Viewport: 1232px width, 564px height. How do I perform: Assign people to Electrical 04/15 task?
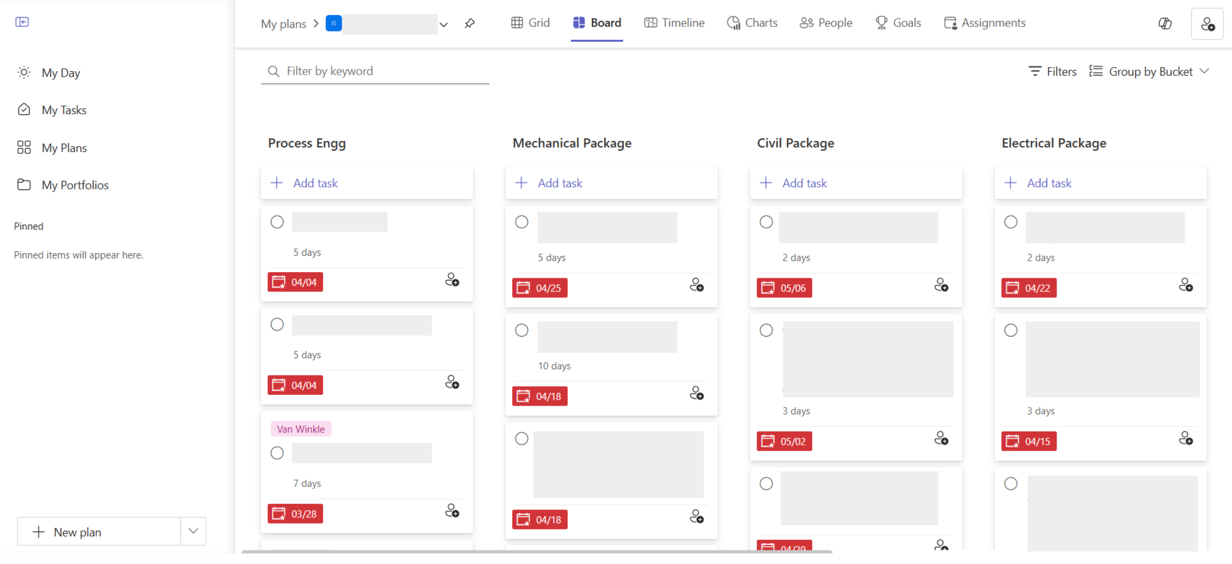point(1186,438)
